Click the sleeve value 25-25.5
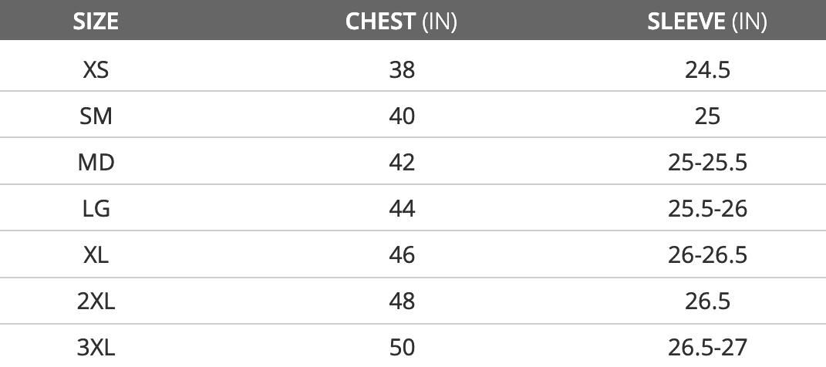 click(x=707, y=162)
